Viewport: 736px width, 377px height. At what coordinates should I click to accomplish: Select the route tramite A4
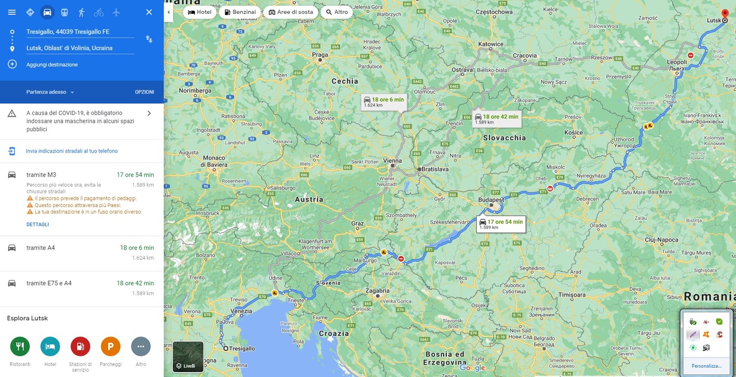point(82,253)
